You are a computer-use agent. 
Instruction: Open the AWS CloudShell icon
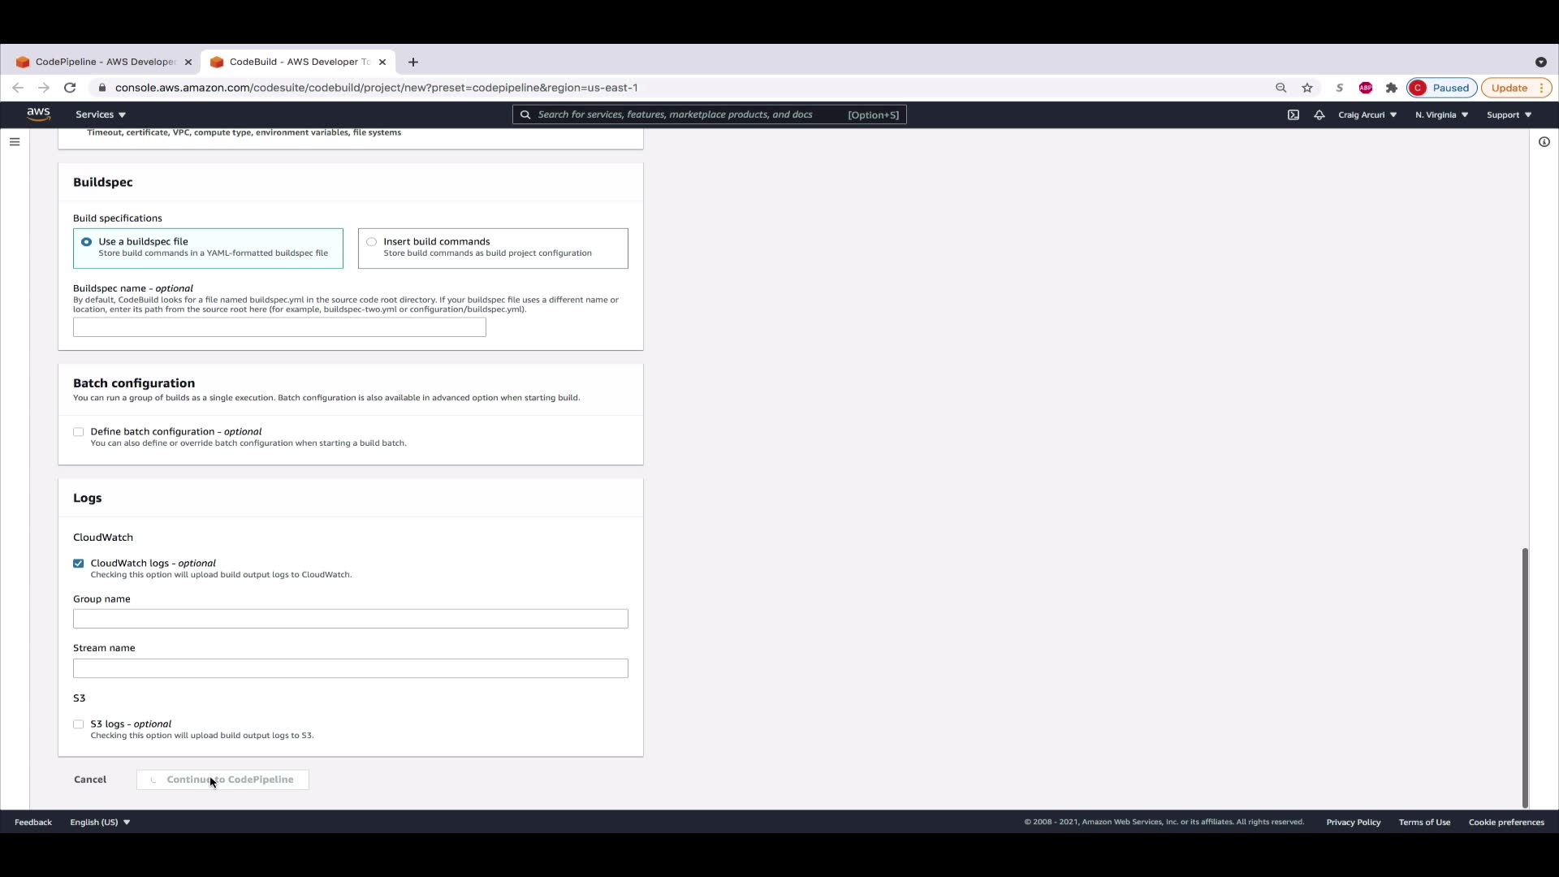1293,114
